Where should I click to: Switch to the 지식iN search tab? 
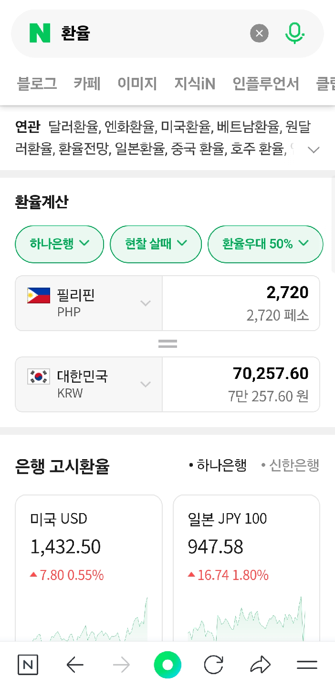pyautogui.click(x=195, y=84)
